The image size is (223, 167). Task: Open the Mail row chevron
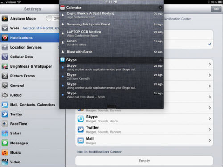point(210,140)
